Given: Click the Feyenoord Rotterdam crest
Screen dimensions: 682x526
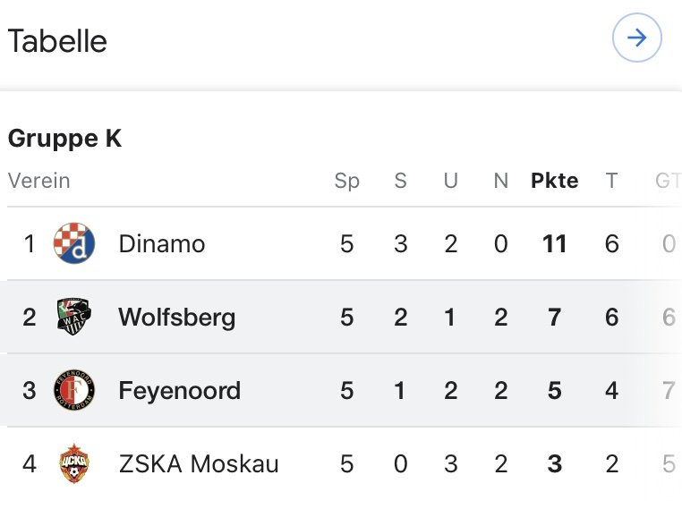Looking at the screenshot, I should pos(74,390).
